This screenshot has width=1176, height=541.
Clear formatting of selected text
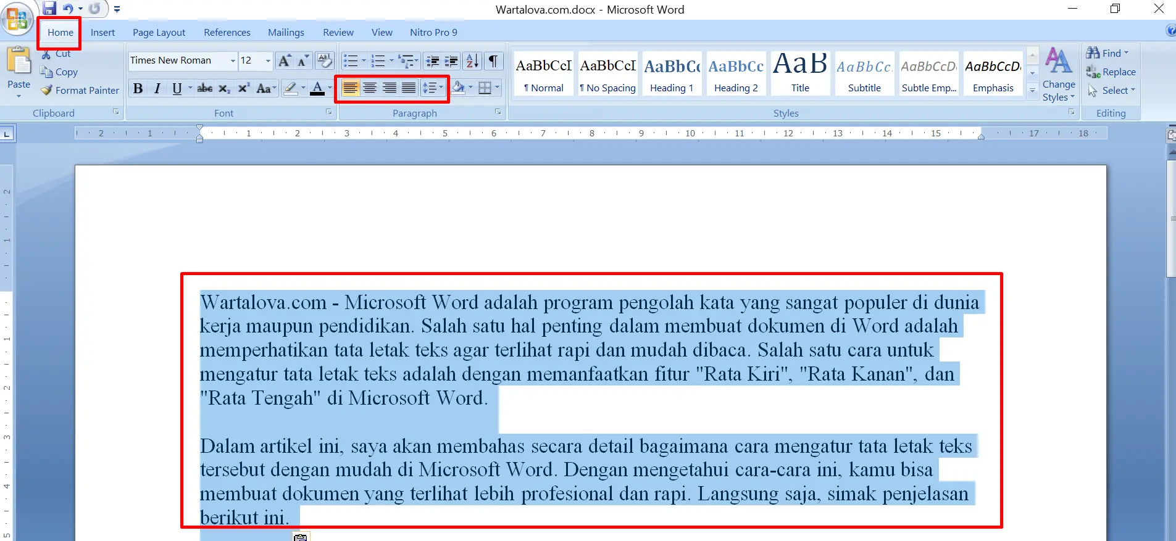pyautogui.click(x=324, y=60)
